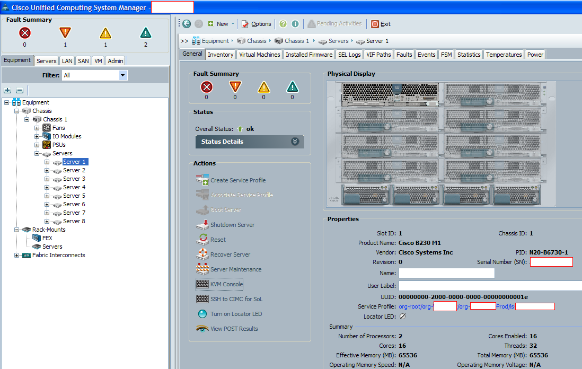Switch to the Inventory tab
This screenshot has width=582, height=369.
(220, 55)
